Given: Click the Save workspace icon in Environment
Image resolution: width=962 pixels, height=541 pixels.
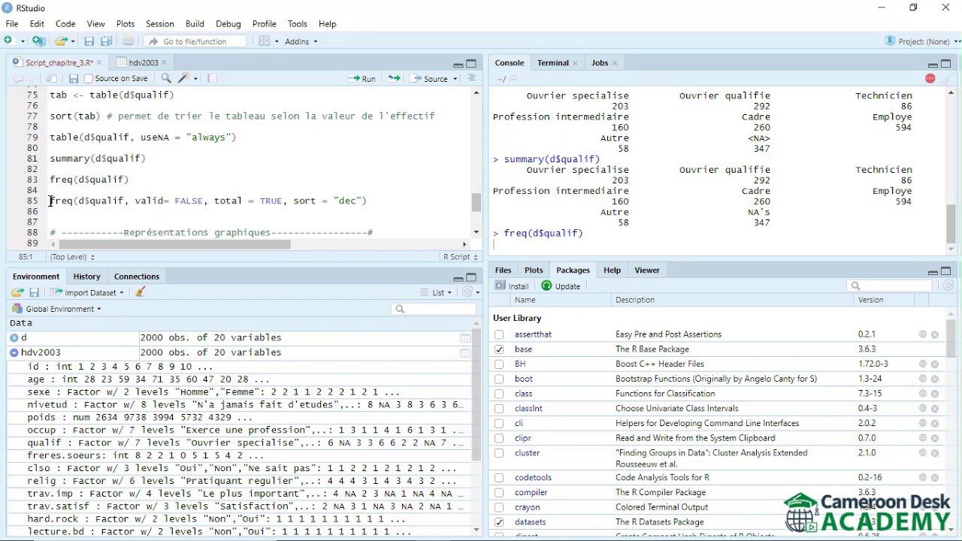Looking at the screenshot, I should 34,292.
